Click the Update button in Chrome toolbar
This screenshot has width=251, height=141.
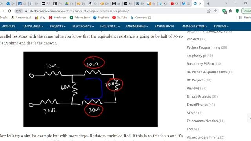(x=246, y=11)
